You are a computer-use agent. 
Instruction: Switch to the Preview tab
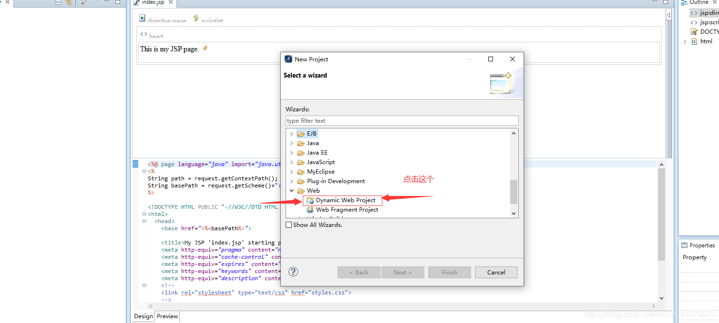(167, 316)
